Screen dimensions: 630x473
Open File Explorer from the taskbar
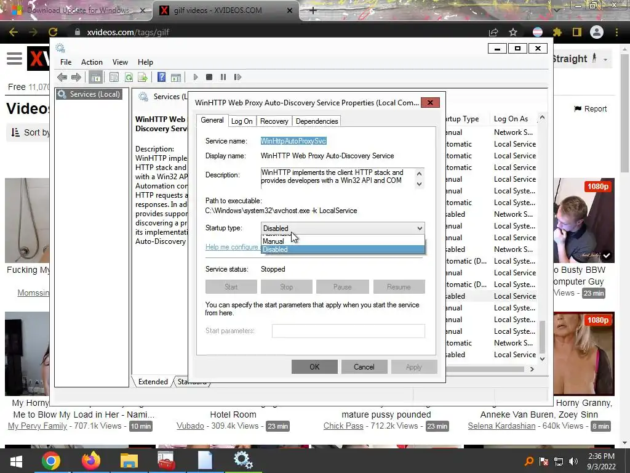pyautogui.click(x=129, y=461)
